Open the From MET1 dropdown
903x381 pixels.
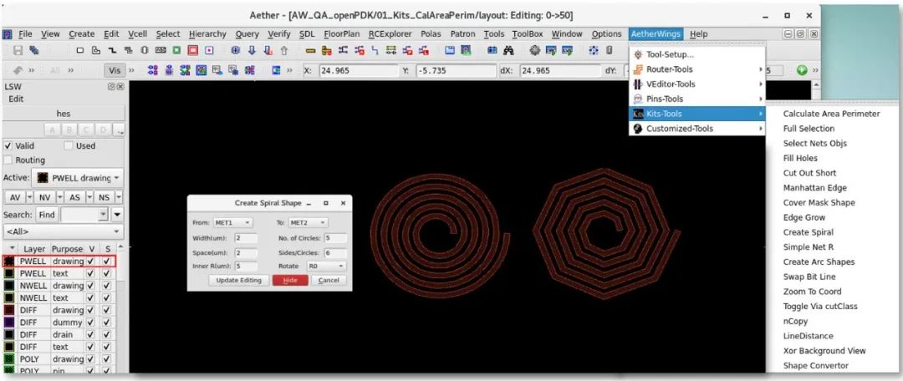(232, 223)
